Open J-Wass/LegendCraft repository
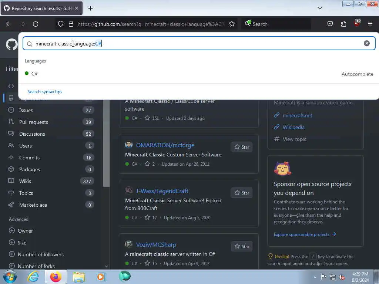379x284 pixels. (x=162, y=191)
